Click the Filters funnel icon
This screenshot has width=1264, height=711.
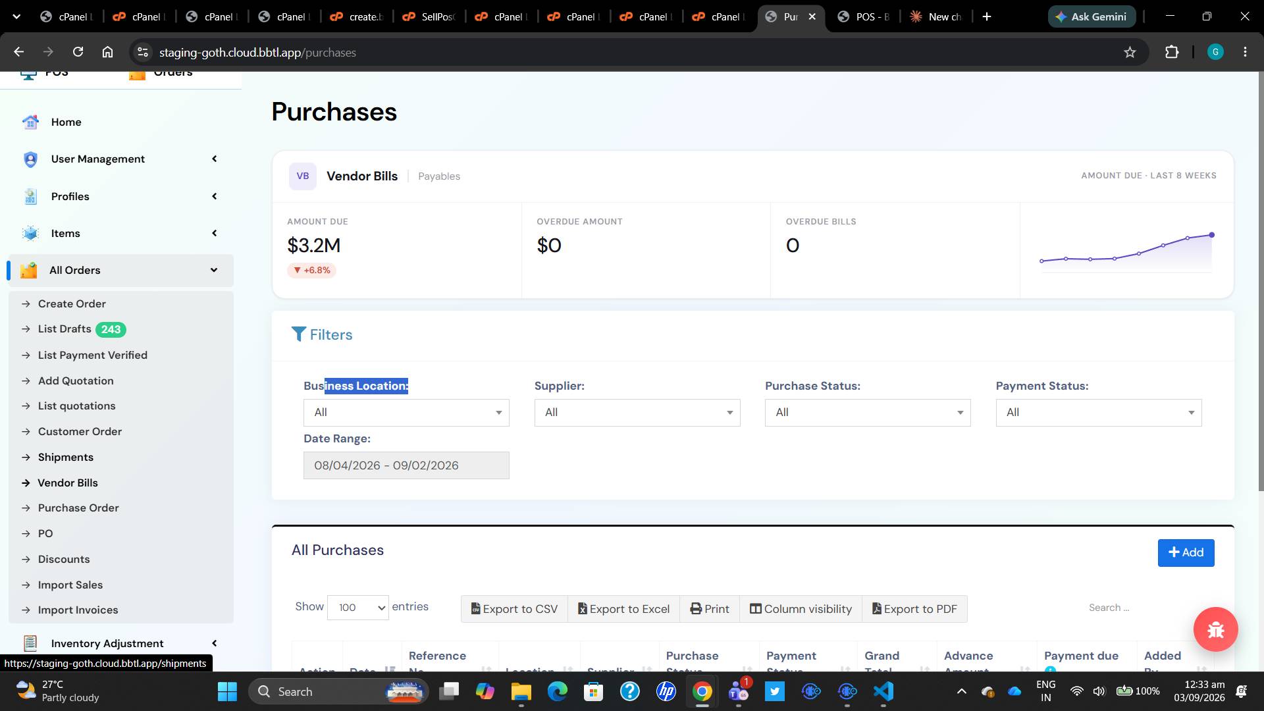pyautogui.click(x=299, y=334)
